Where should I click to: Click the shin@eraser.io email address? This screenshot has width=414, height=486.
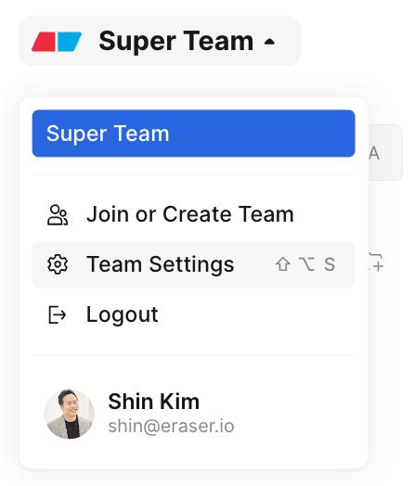pos(171,427)
